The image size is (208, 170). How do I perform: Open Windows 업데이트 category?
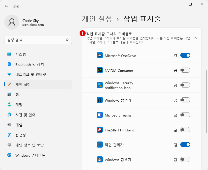[38, 155]
